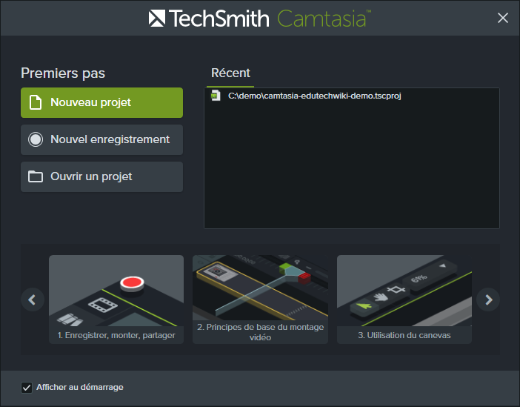Click the Nouveau projet button
520x407 pixels.
point(101,102)
